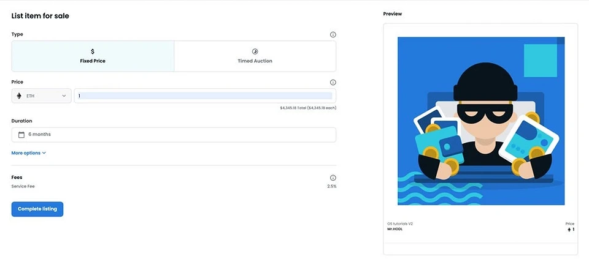The width and height of the screenshot is (589, 259).
Task: Open the Type section info icon
Action: pos(333,34)
